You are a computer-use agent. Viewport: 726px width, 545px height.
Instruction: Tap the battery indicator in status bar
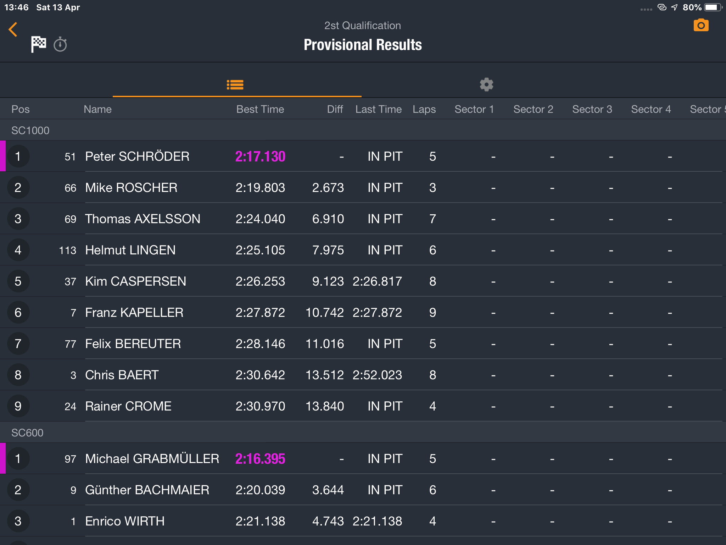(713, 7)
